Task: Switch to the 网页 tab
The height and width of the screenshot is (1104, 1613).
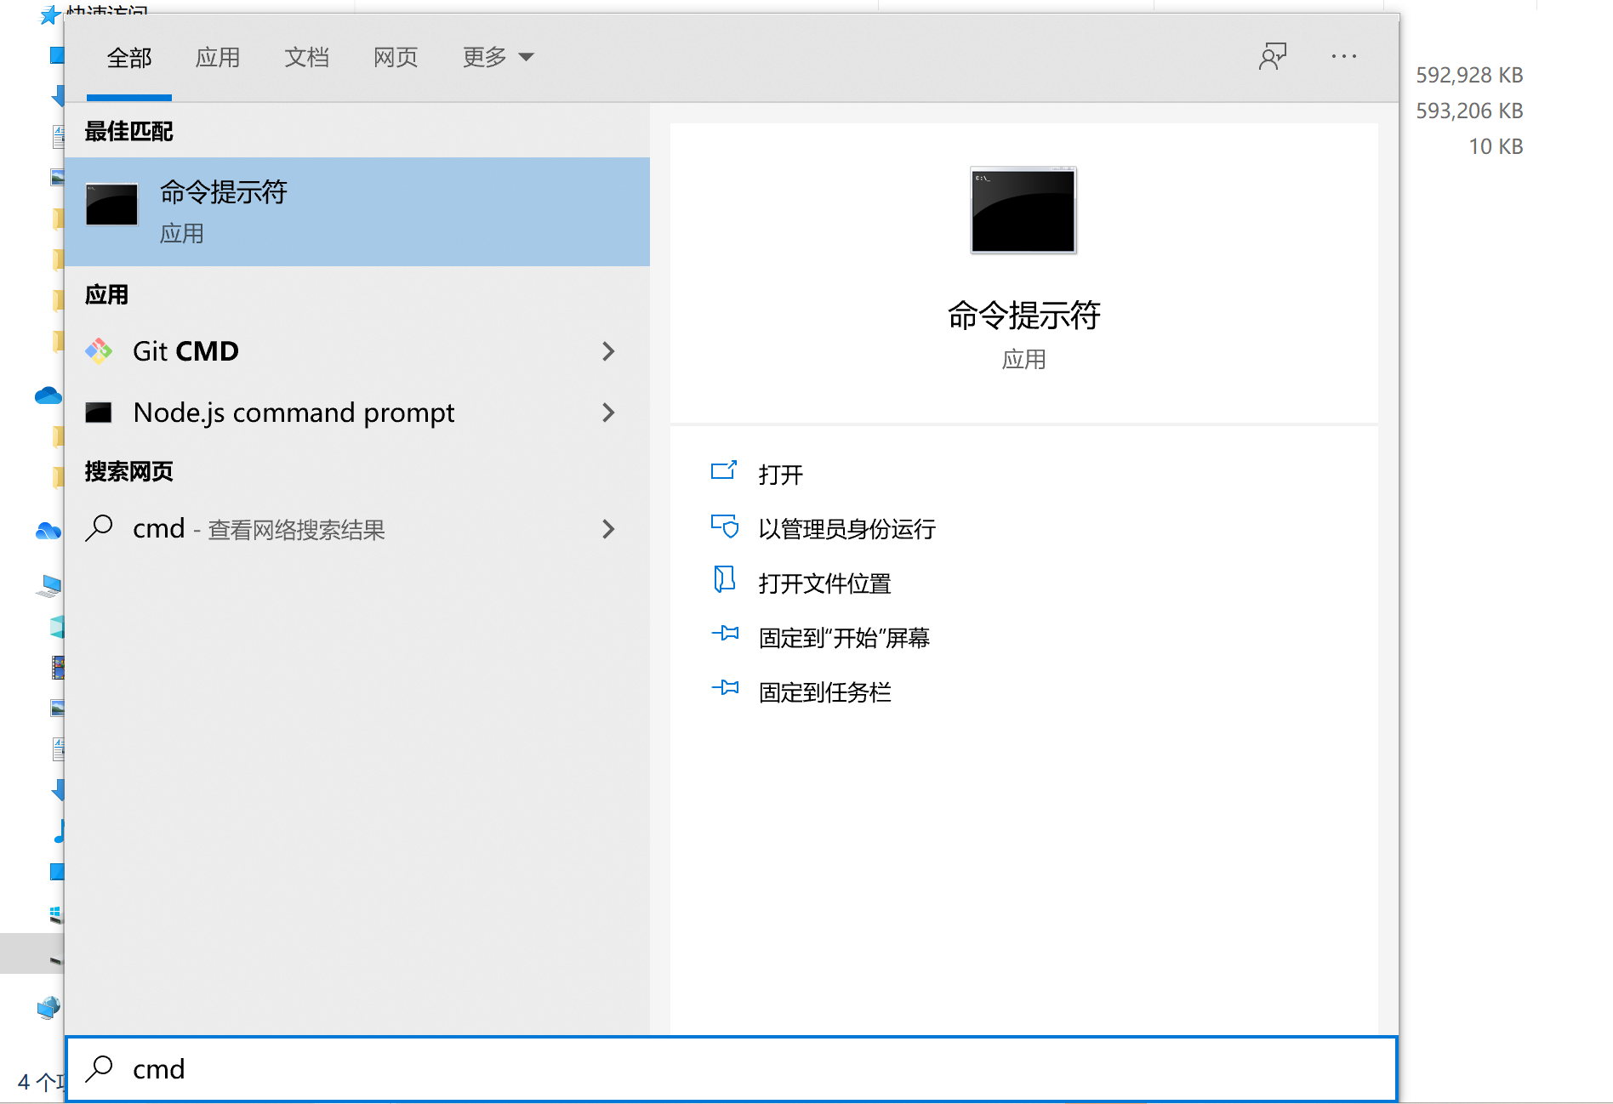Action: [x=395, y=57]
